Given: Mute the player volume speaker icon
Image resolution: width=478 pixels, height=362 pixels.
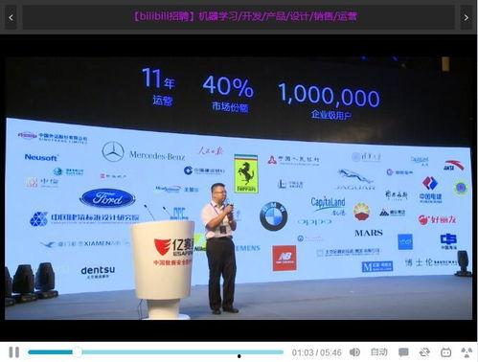Looking at the screenshot, I should [x=354, y=352].
